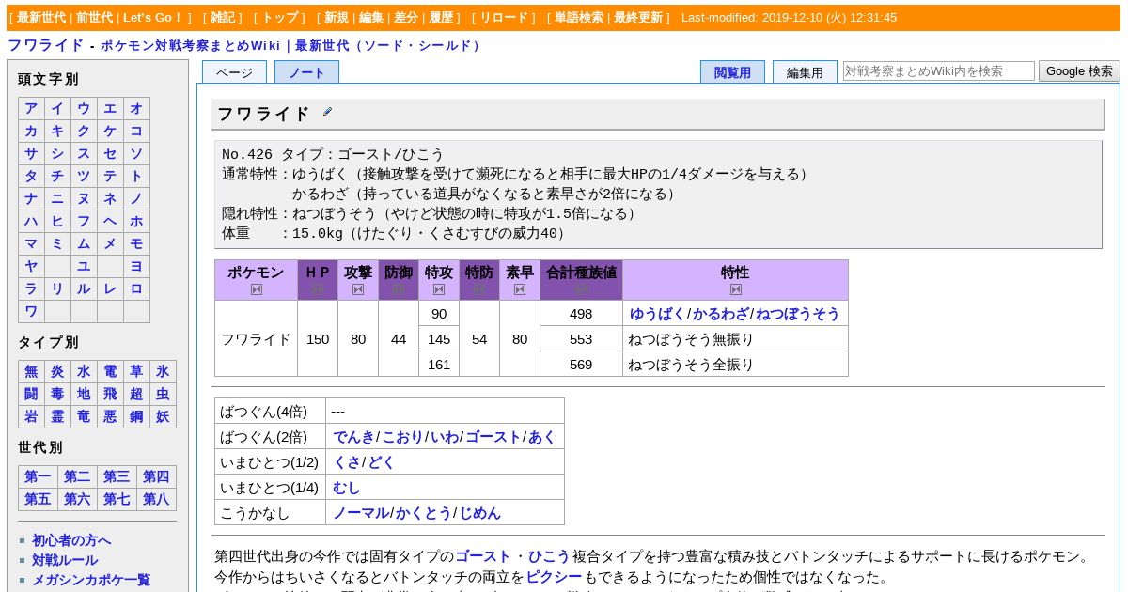Select ア in the initial letter grid

(31, 108)
